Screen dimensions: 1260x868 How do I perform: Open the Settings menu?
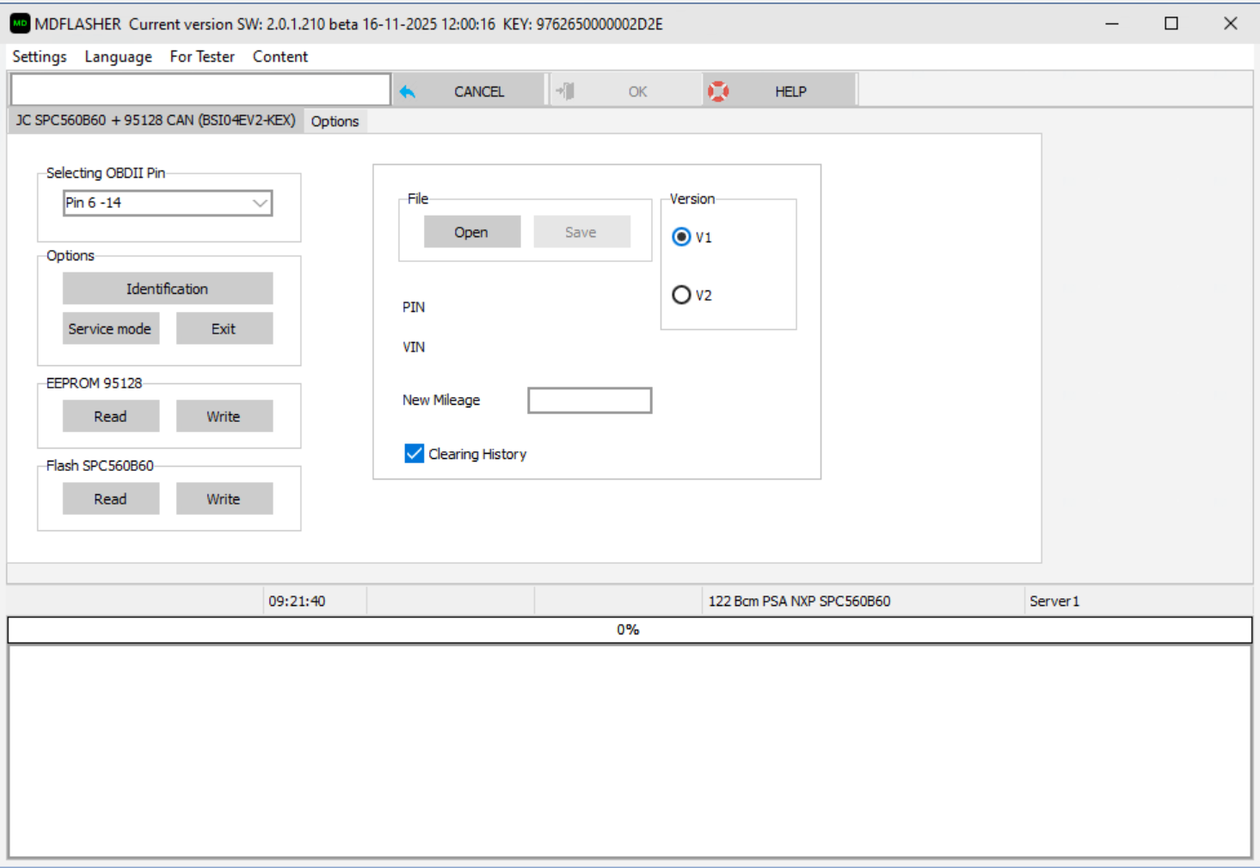click(40, 57)
